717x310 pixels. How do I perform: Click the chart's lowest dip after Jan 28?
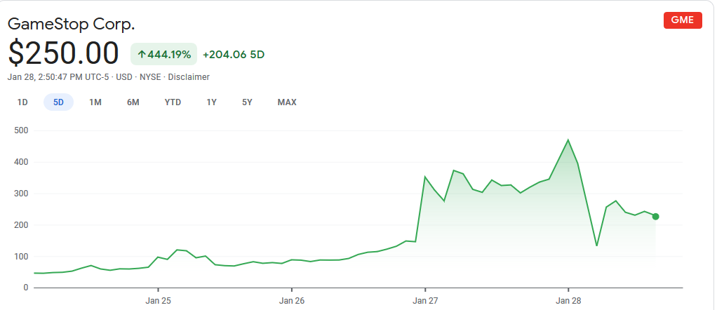[597, 245]
